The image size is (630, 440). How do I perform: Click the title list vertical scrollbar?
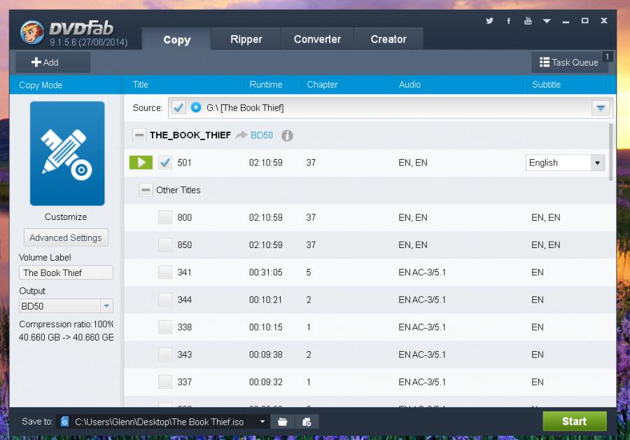[610, 152]
